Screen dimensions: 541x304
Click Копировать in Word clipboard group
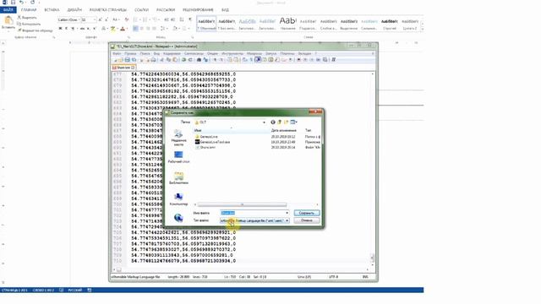(29, 24)
